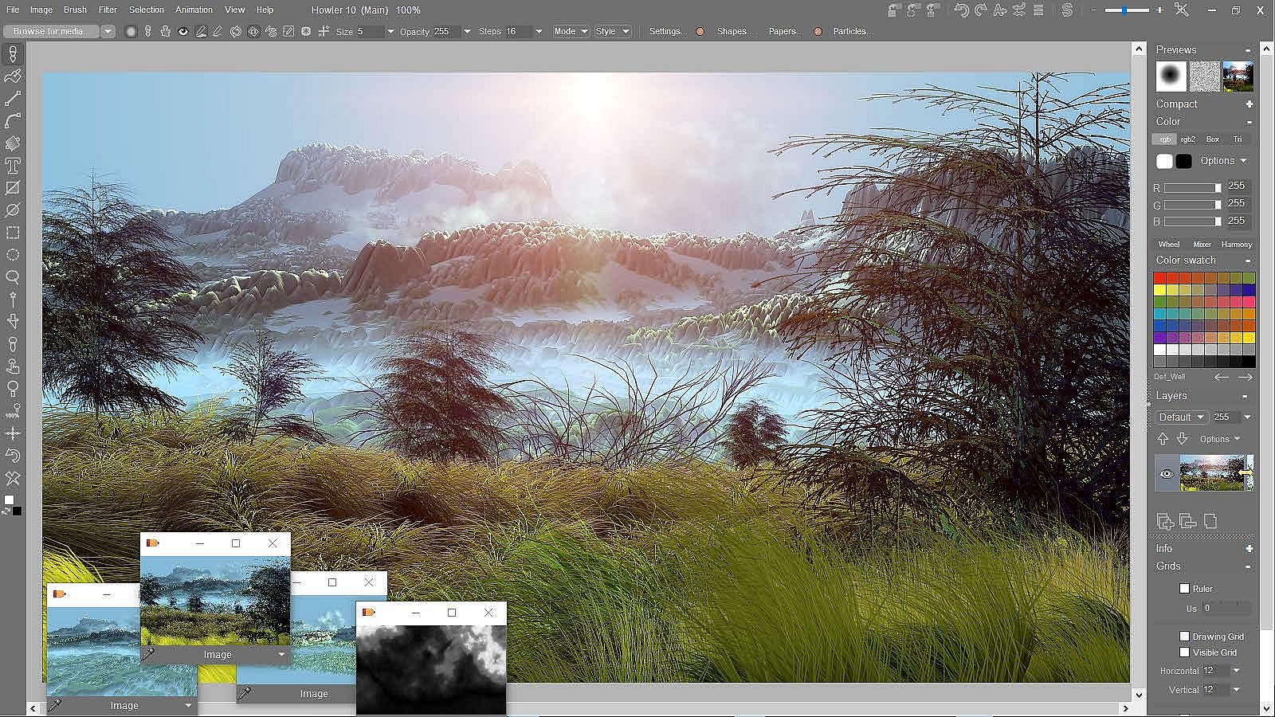1275x717 pixels.
Task: Open the layer blend mode Default dropdown
Action: pos(1181,417)
